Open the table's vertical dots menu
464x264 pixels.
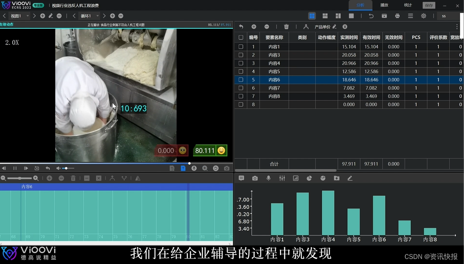click(x=457, y=27)
